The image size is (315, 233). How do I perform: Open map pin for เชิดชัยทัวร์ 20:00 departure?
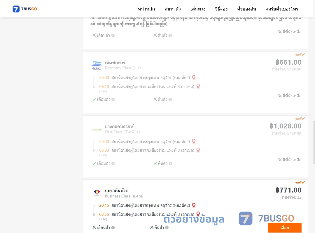194,77
